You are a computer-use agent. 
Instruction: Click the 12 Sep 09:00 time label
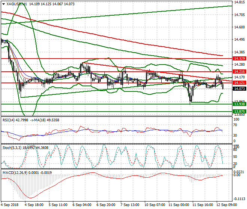[226, 205]
